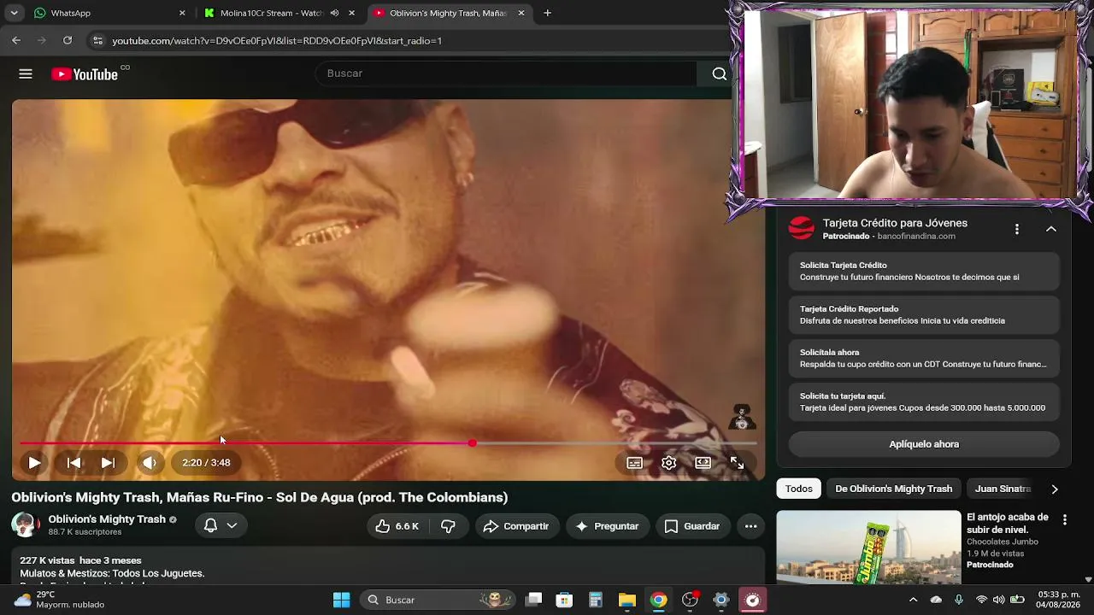
Task: Open the El antojo acaba de subir title
Action: 1008,524
